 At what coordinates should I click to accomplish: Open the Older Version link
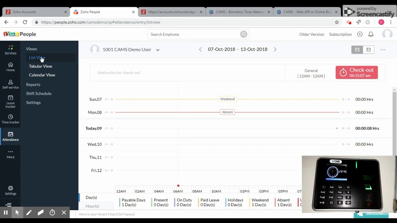pos(311,34)
